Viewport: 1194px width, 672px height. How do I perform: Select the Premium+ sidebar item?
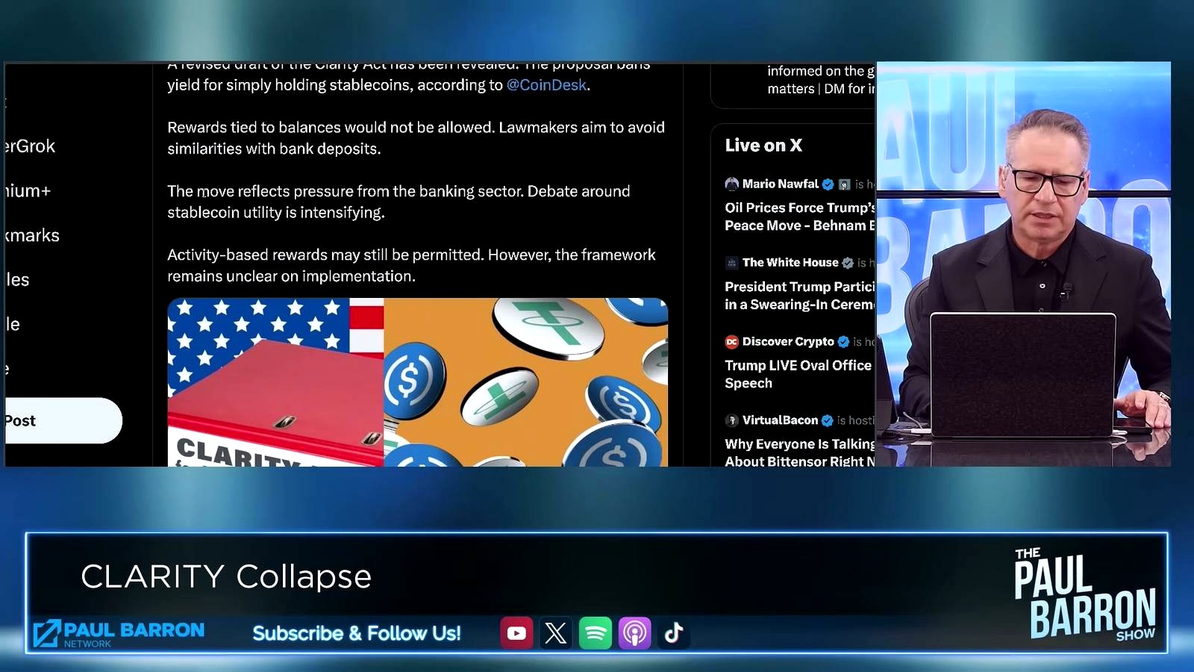[28, 191]
